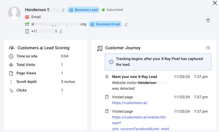Click the Business Lead badge
This screenshot has width=219, height=132.
[x=83, y=10]
